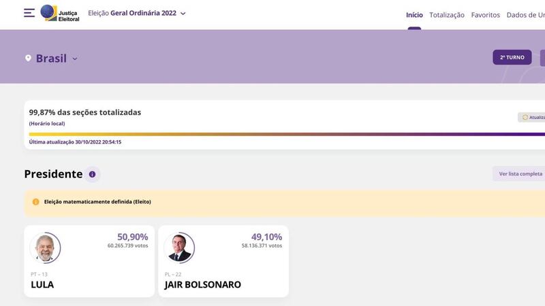Image resolution: width=545 pixels, height=306 pixels.
Task: Click the Atualizar refresh icon
Action: pyautogui.click(x=525, y=117)
